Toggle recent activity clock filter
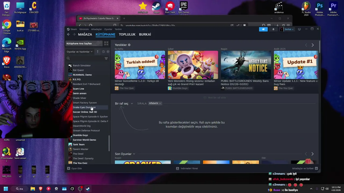Screen dimensions: 344x193 tap(103, 51)
